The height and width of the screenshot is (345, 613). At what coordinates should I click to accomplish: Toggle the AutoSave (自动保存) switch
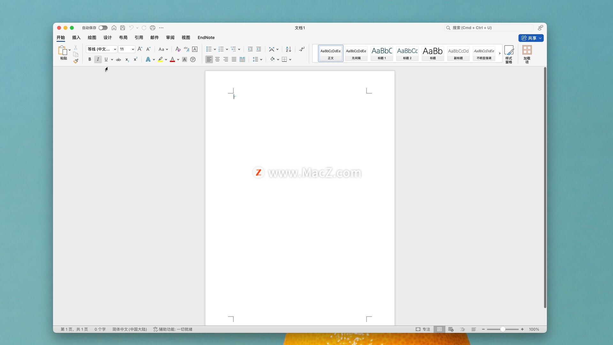pos(103,28)
